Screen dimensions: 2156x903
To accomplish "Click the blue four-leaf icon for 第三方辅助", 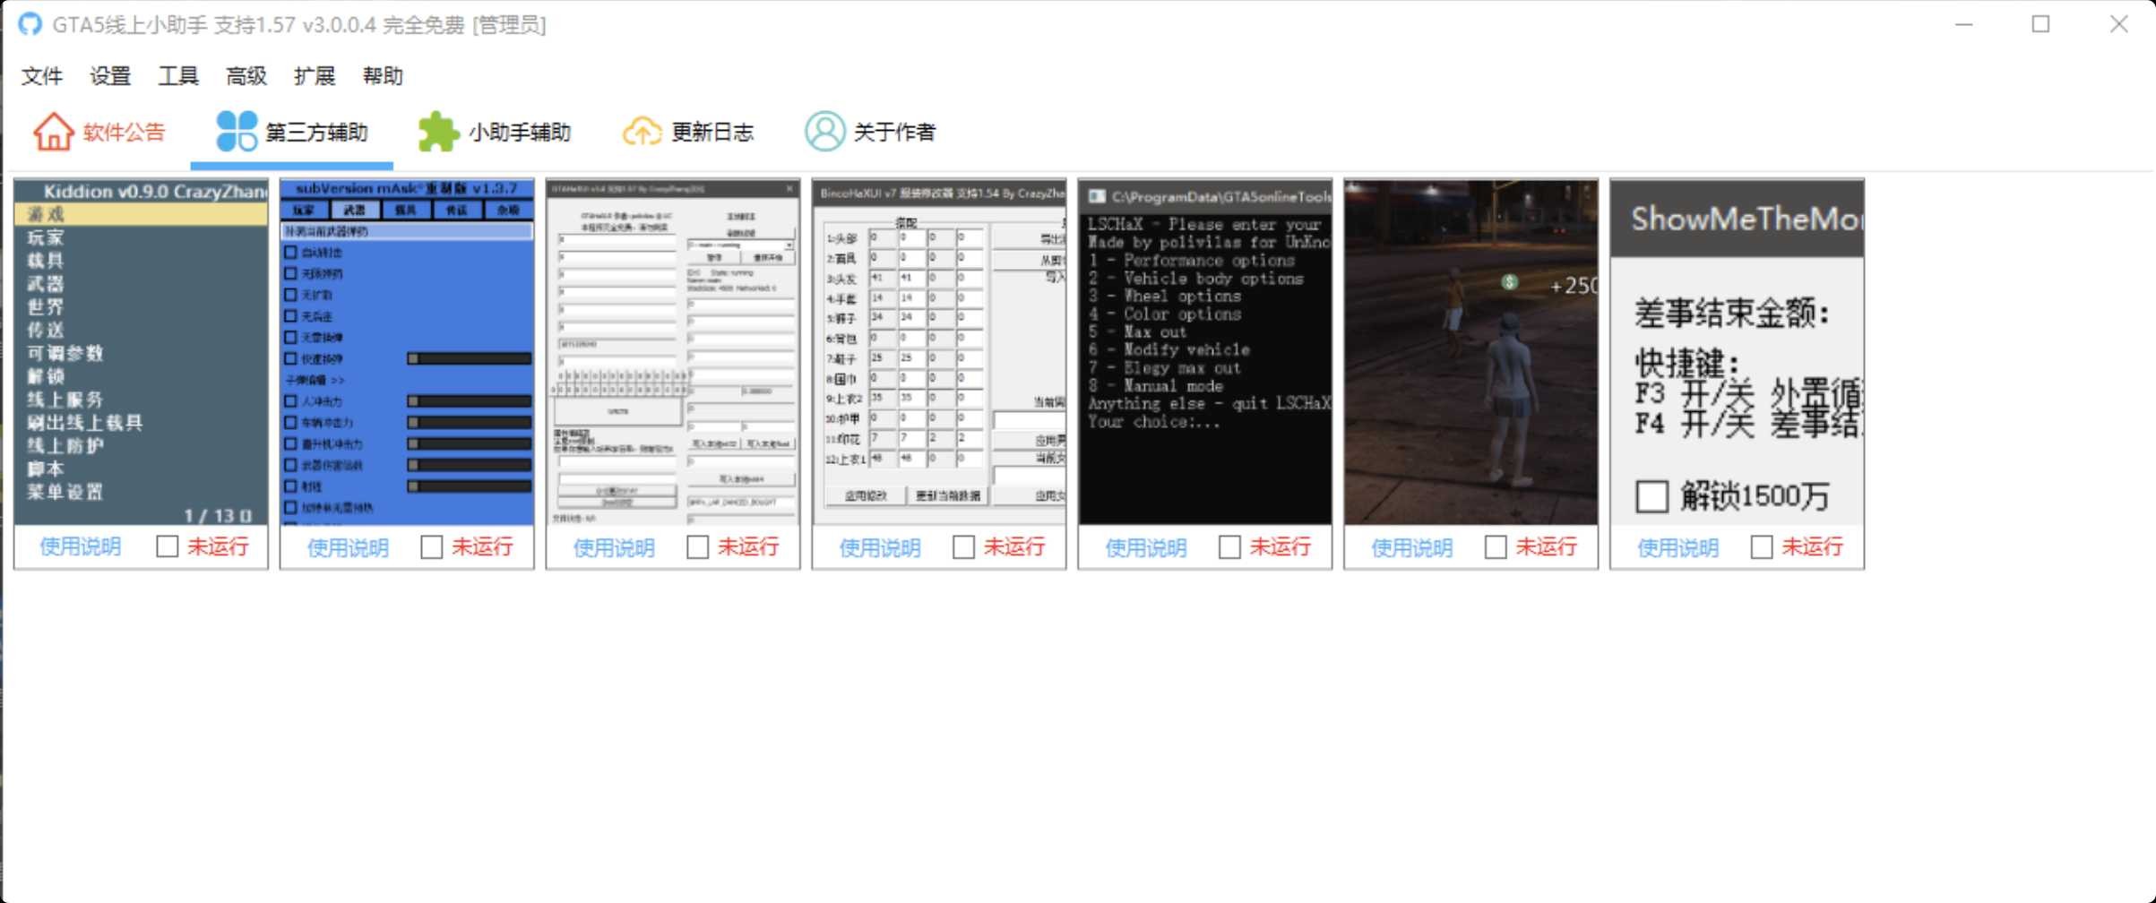I will (x=237, y=132).
